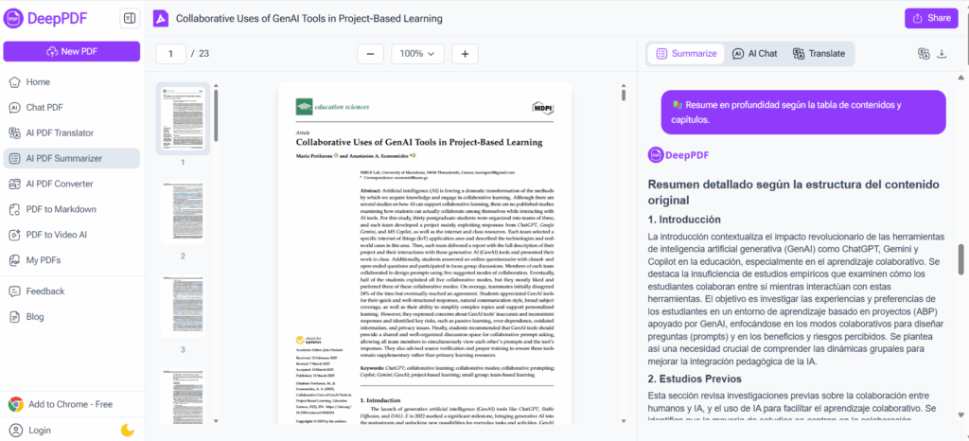The height and width of the screenshot is (441, 969).
Task: Download the summary using the download icon
Action: tap(942, 54)
